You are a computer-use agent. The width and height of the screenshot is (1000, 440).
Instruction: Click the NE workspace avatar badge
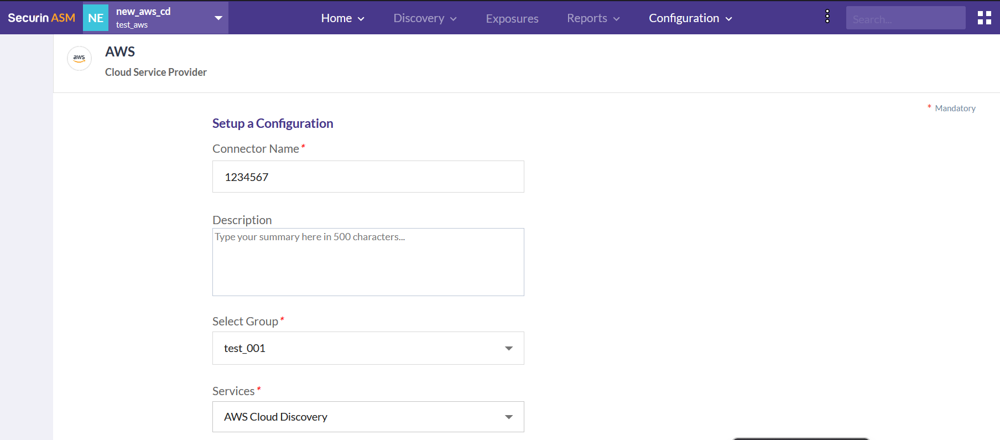96,18
